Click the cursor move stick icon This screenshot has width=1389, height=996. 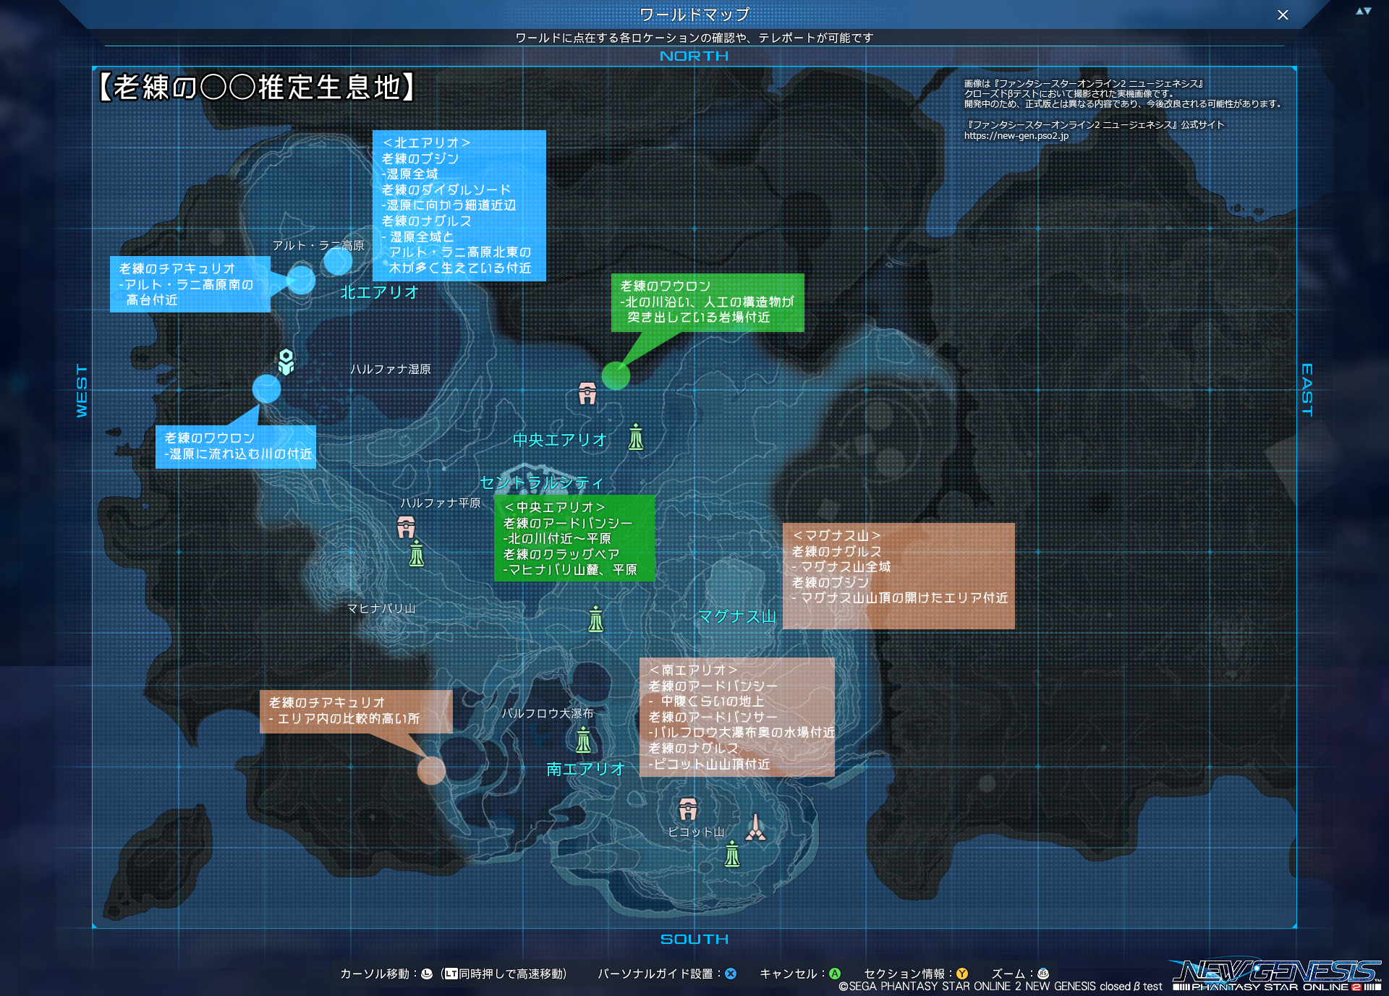pyautogui.click(x=427, y=974)
